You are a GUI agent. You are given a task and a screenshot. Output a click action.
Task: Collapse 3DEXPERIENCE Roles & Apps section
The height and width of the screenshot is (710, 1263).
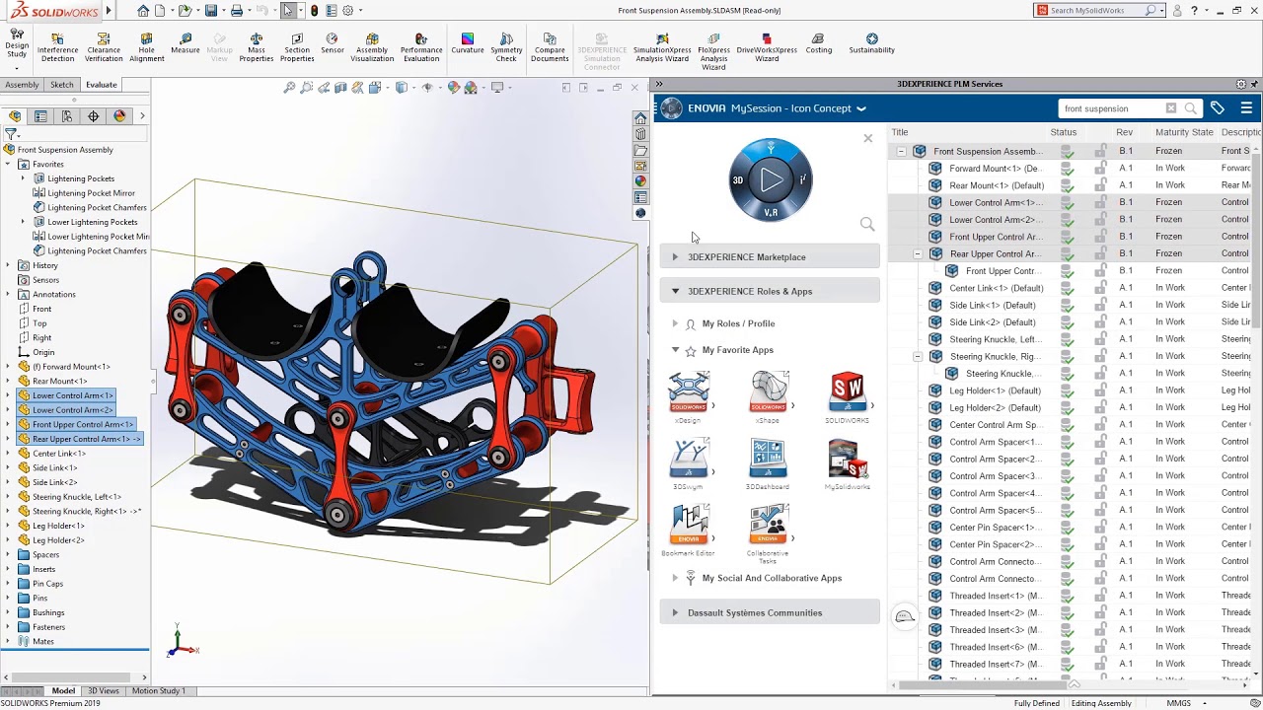click(770, 291)
